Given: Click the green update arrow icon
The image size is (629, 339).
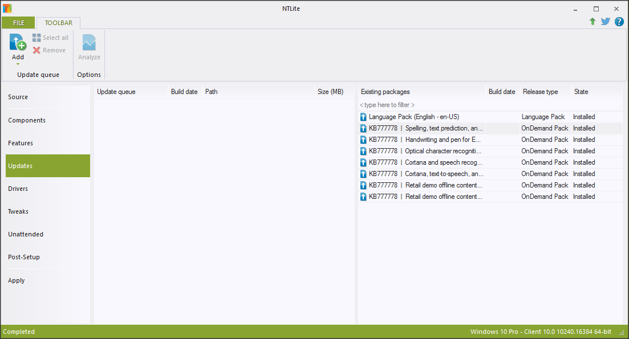Looking at the screenshot, I should (x=593, y=22).
